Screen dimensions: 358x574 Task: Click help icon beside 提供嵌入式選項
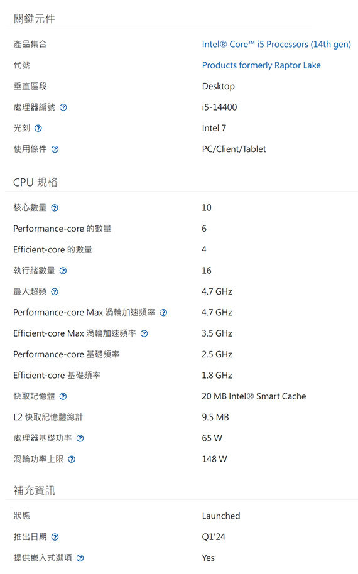coord(80,558)
